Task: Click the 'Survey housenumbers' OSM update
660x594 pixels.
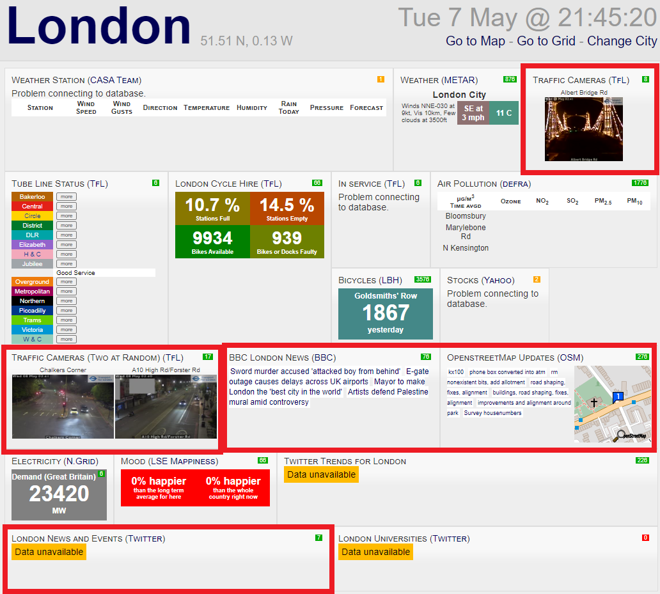Action: pyautogui.click(x=492, y=412)
